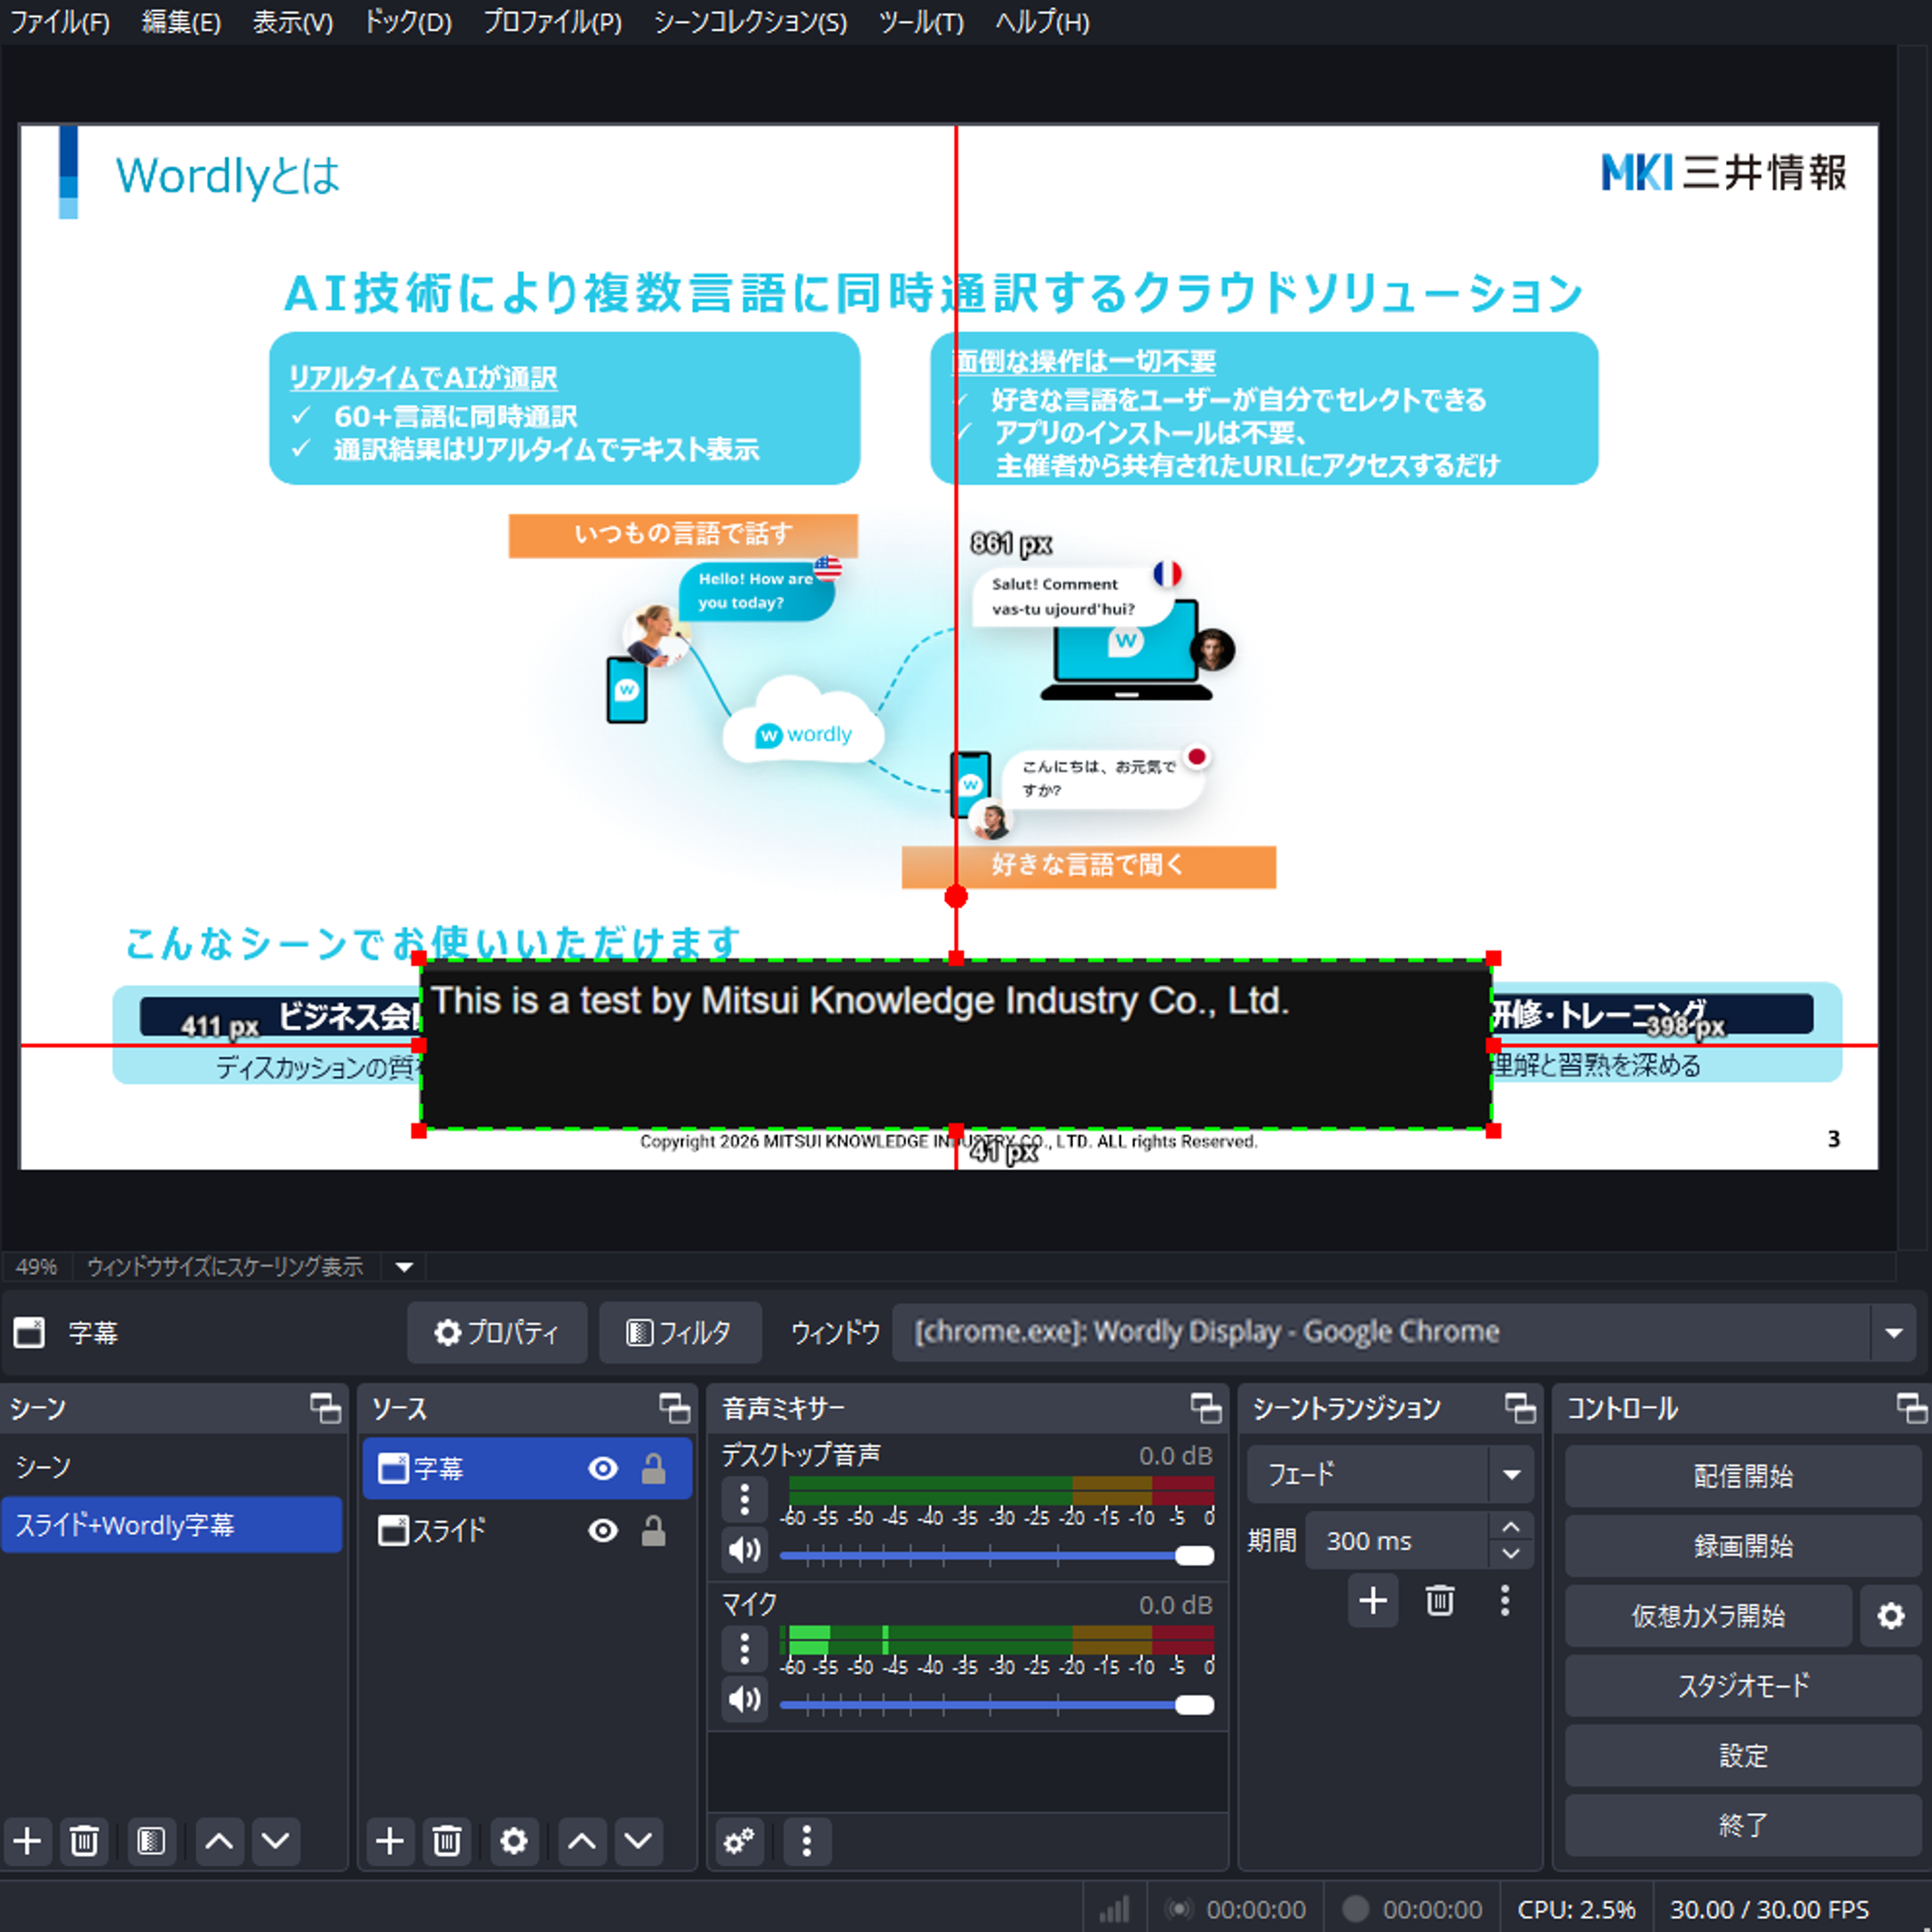Open the フェード transition dropdown
Image resolution: width=1932 pixels, height=1932 pixels.
tap(1511, 1474)
